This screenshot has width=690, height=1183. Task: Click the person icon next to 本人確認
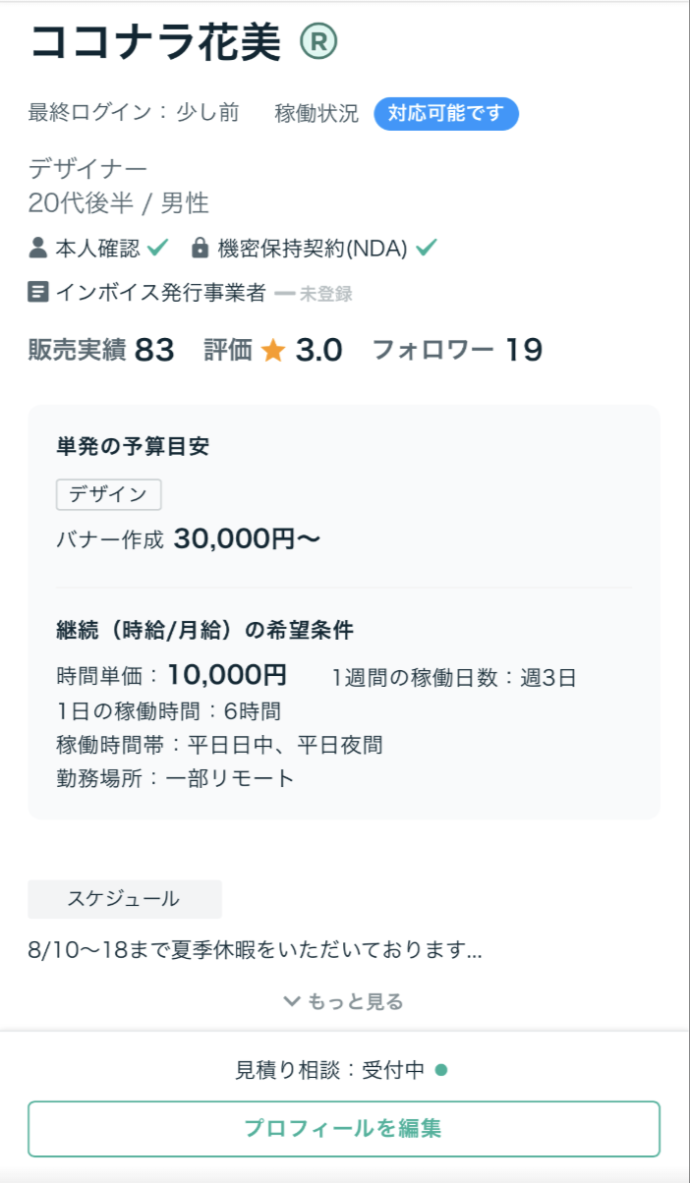38,248
